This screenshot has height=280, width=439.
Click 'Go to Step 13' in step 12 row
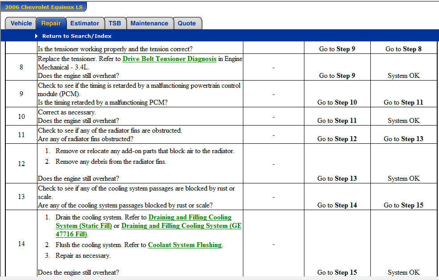click(337, 179)
